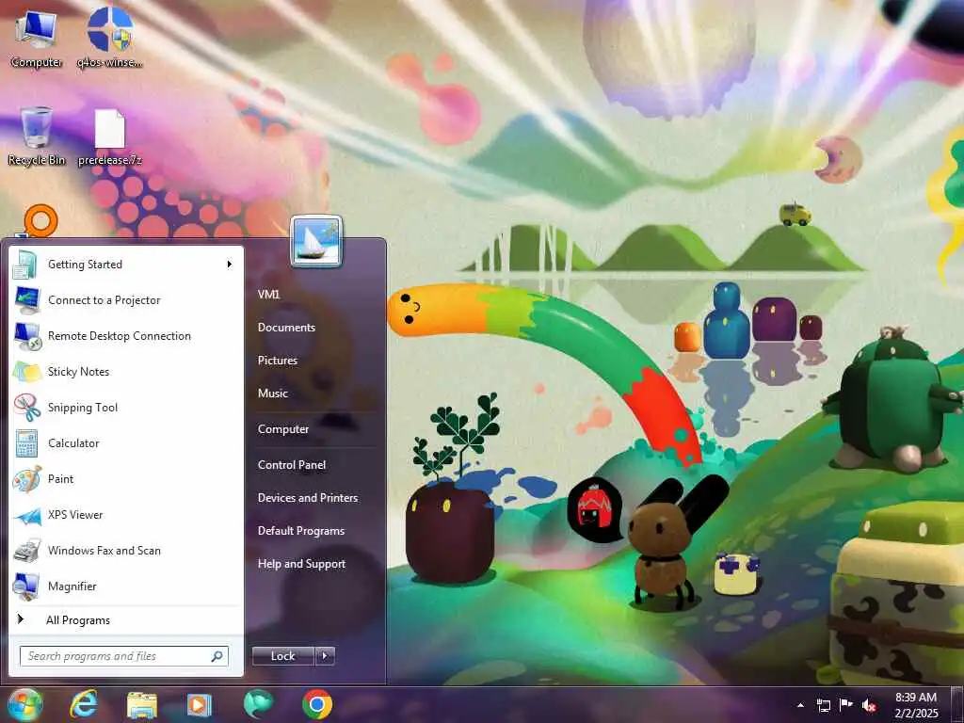Click the Show desktop strip after the clock
Viewport: 964px width, 723px height.
point(957,705)
